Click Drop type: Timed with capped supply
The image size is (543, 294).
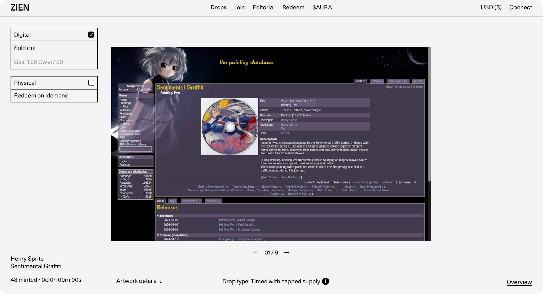pyautogui.click(x=271, y=281)
